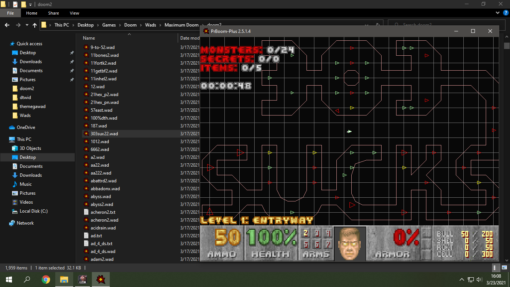510x287 pixels.
Task: Open pinned Pictures under Quick access
Action: click(28, 80)
